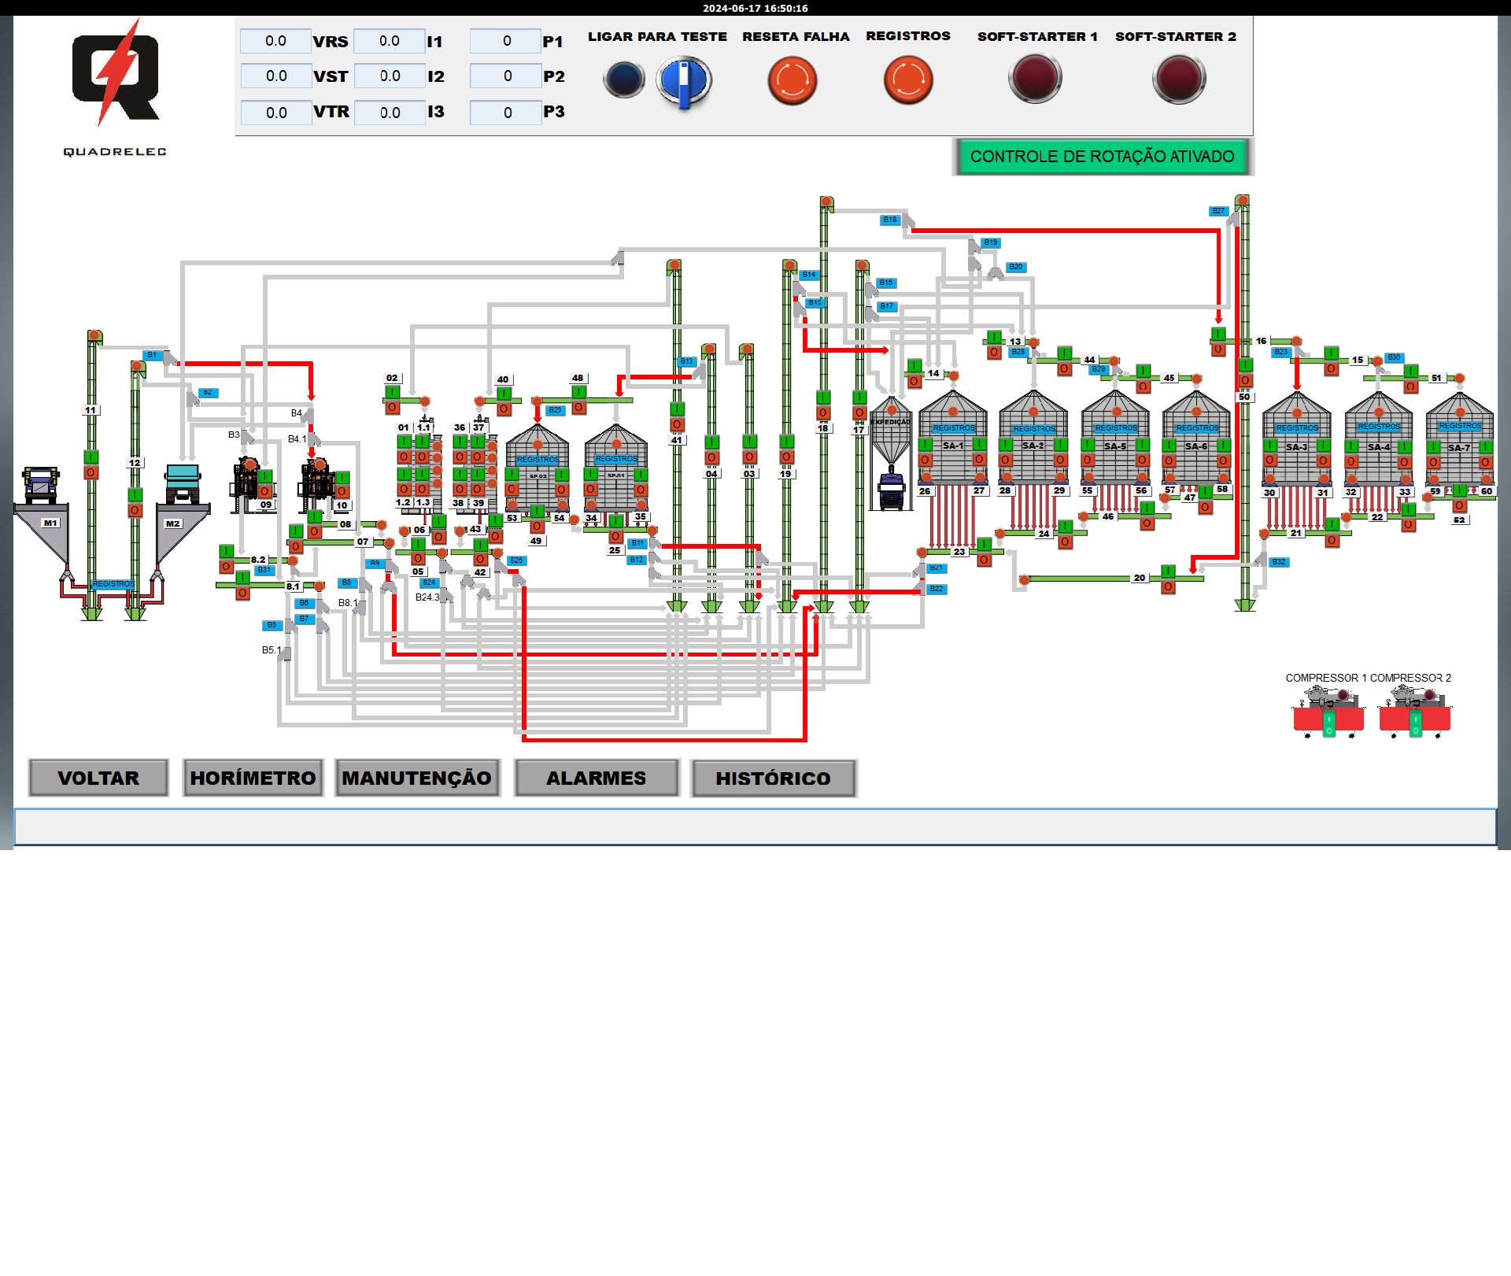Image resolution: width=1511 pixels, height=1276 pixels.
Task: Open the REGISTROS label on silo SA-7
Action: [x=1460, y=426]
